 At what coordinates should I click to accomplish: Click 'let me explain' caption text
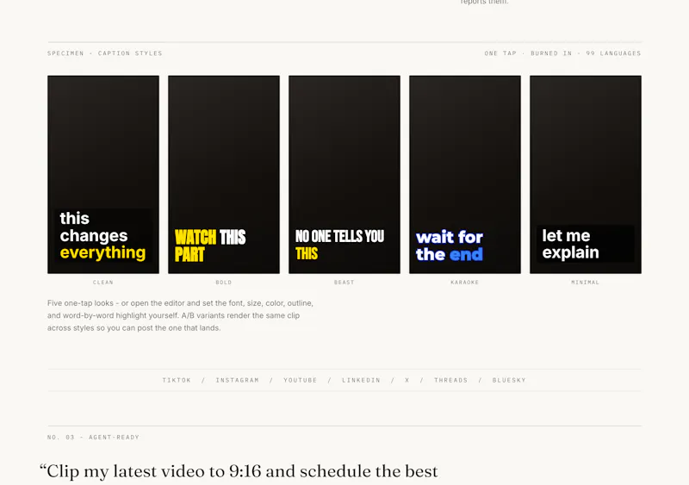click(570, 244)
